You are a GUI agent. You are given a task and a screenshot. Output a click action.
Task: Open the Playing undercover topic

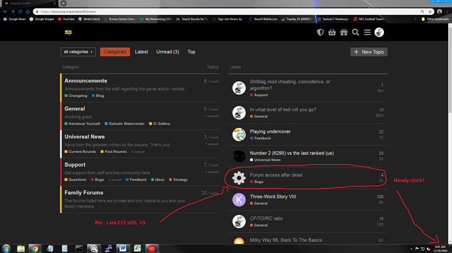[270, 131]
